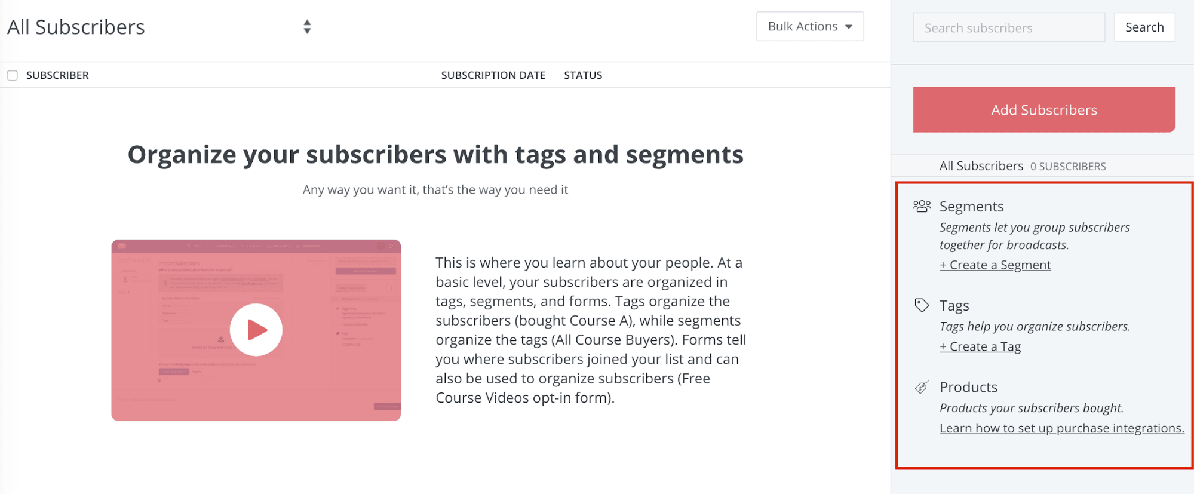Toggle the select-all SUBSCRIBER checkbox
The width and height of the screenshot is (1194, 494).
13,75
